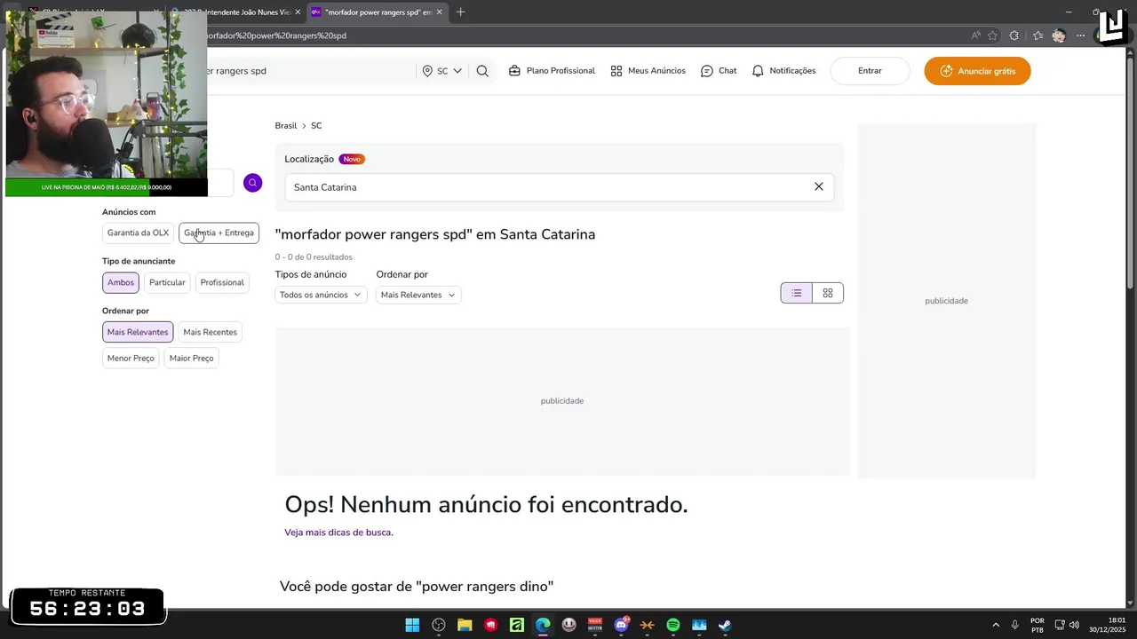Select Ambos advertiser type
The height and width of the screenshot is (639, 1137).
pos(121,282)
